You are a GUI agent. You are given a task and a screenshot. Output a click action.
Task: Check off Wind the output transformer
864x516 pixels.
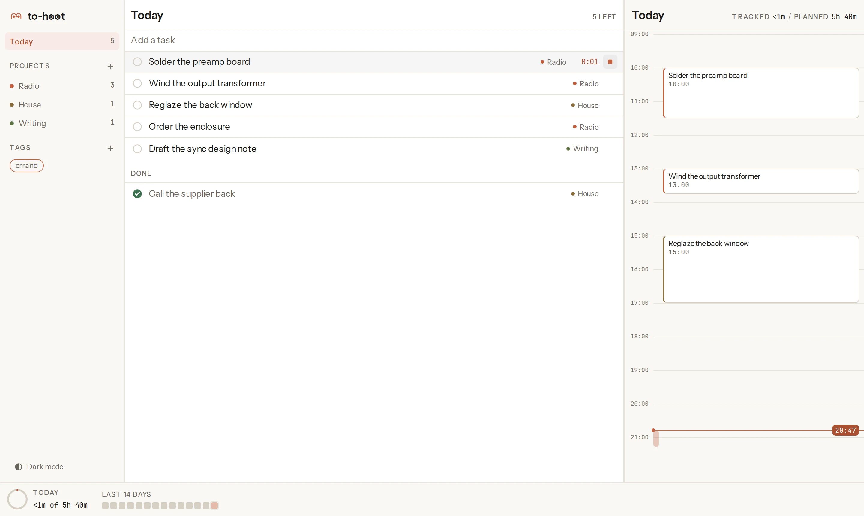pyautogui.click(x=137, y=83)
